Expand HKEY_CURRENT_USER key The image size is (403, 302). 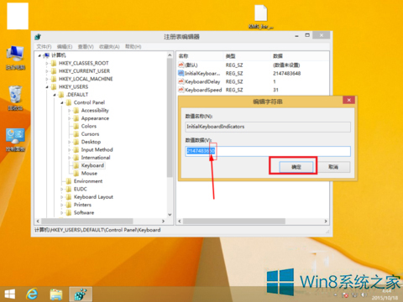click(47, 71)
